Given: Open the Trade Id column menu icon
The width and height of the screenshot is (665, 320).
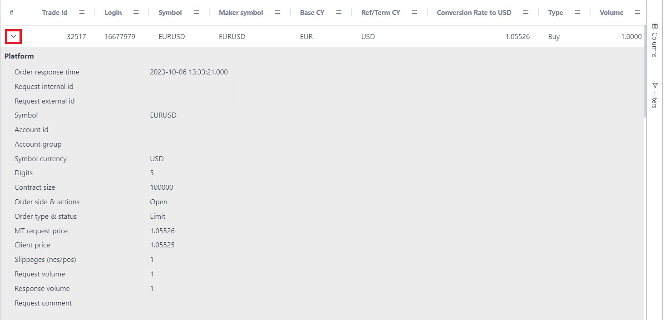Looking at the screenshot, I should click(82, 12).
